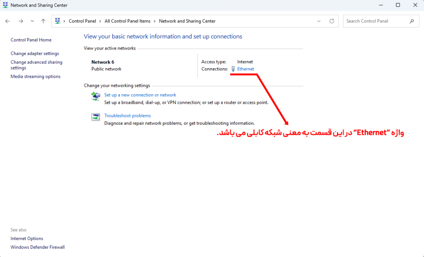Click the Troubleshoot problems icon
424x257 pixels.
[96, 117]
